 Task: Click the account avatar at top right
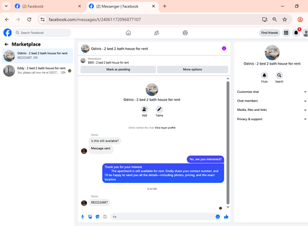306,33
